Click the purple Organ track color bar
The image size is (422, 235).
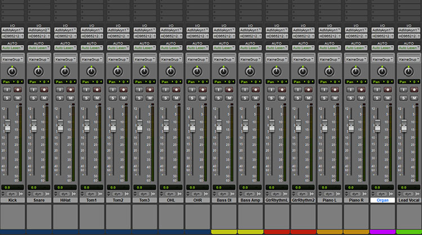383,232
